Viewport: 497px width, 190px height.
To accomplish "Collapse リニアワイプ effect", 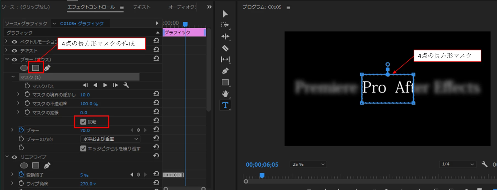I will coord(7,157).
